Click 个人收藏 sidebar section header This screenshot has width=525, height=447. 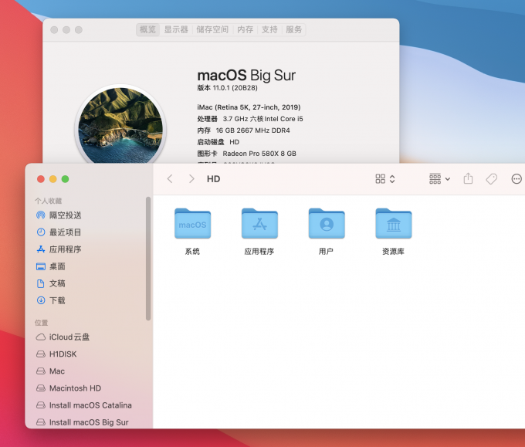point(48,201)
